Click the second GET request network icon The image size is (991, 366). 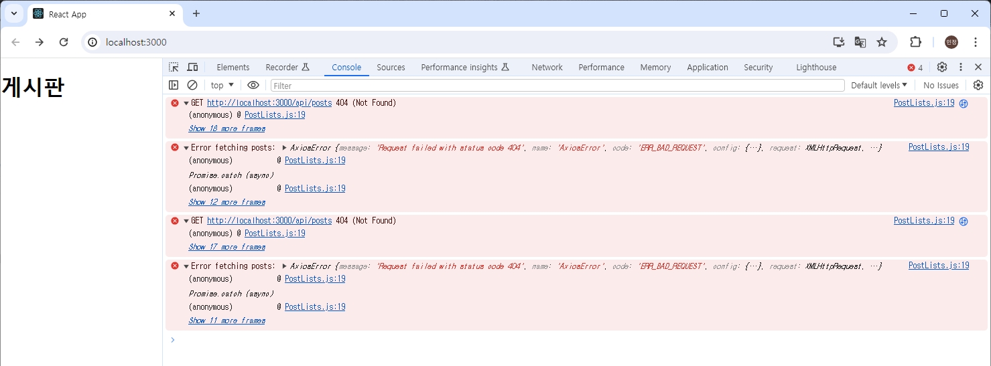pyautogui.click(x=964, y=221)
